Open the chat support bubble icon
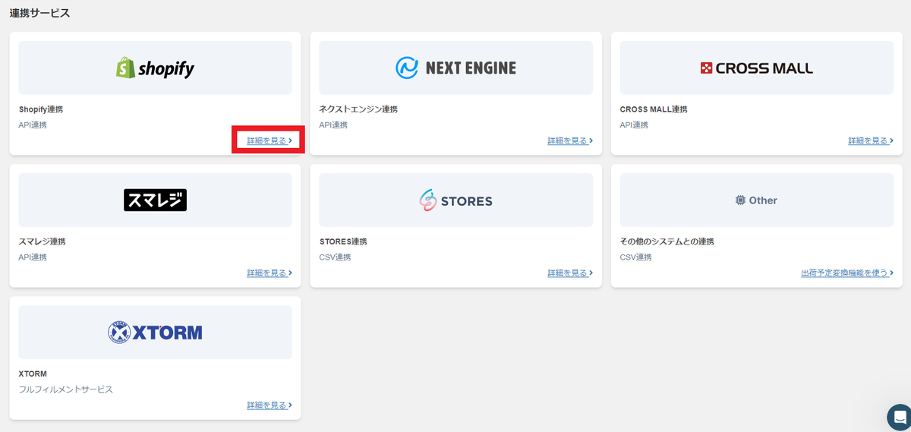The image size is (911, 432). click(x=900, y=418)
